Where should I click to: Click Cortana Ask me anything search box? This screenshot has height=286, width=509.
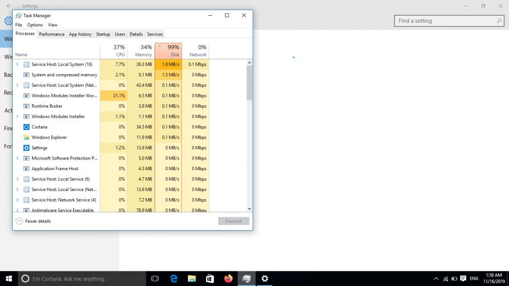[82, 278]
